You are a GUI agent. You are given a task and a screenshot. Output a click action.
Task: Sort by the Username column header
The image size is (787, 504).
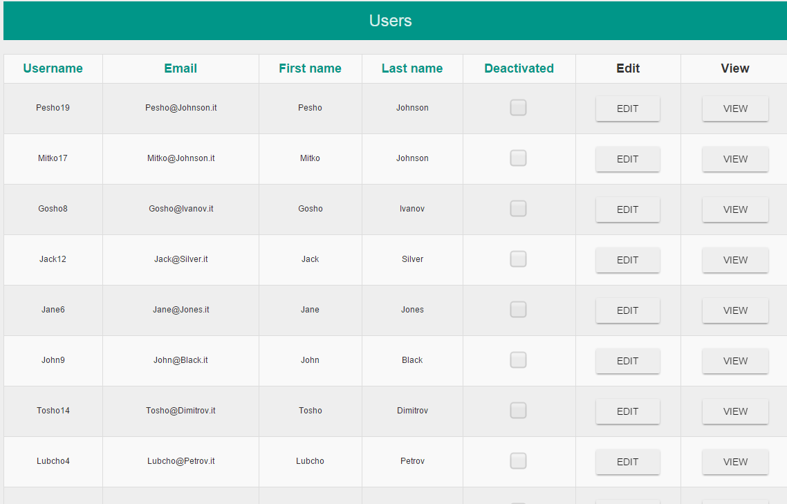[53, 68]
